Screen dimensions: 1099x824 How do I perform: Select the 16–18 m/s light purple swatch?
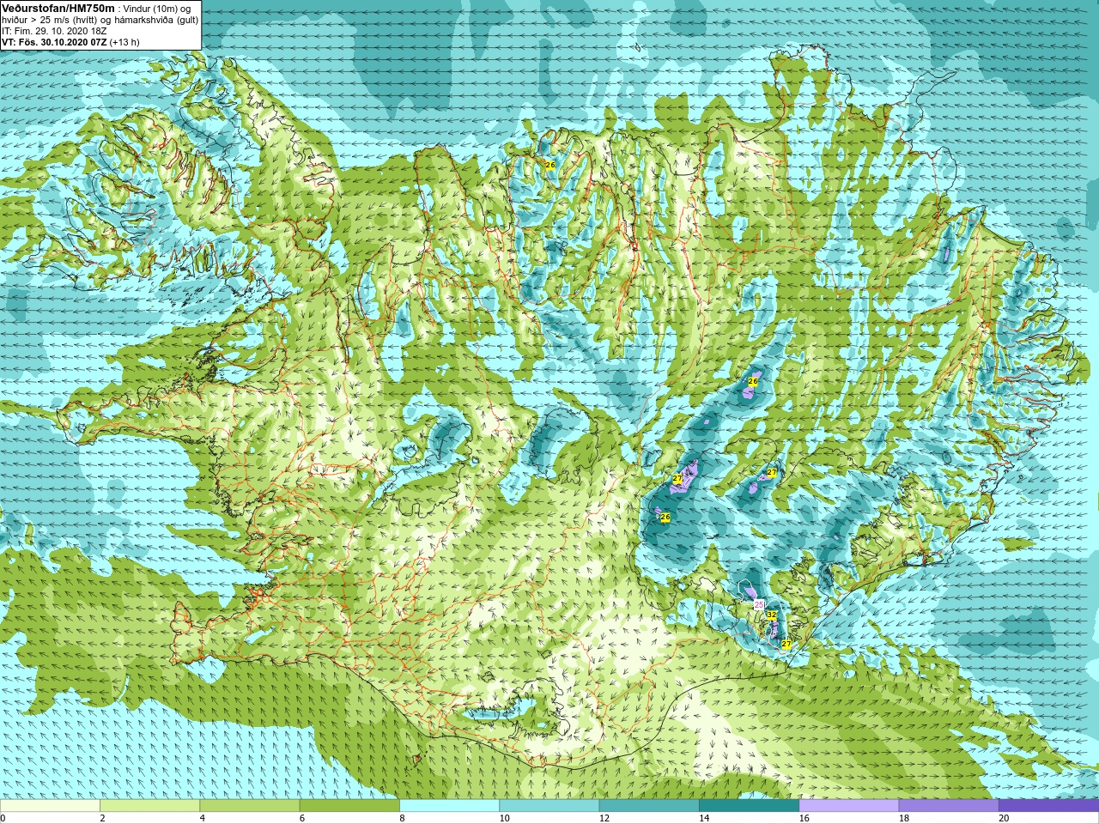pyautogui.click(x=848, y=806)
